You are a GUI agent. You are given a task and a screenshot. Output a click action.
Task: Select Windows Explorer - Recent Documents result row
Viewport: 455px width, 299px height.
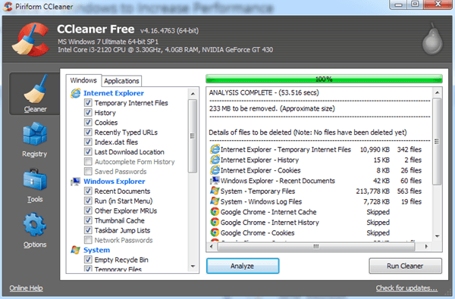click(x=316, y=181)
